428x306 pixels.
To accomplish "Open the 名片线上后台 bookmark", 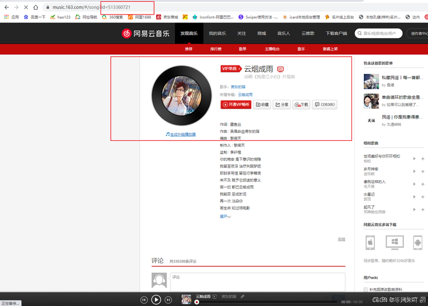I will [x=339, y=17].
